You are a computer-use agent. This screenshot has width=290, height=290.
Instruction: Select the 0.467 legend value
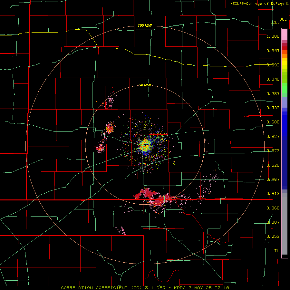[273, 179]
